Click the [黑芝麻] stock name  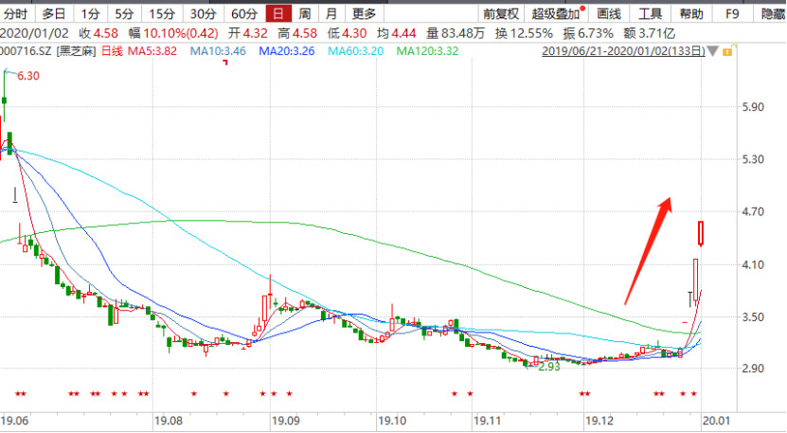click(76, 51)
